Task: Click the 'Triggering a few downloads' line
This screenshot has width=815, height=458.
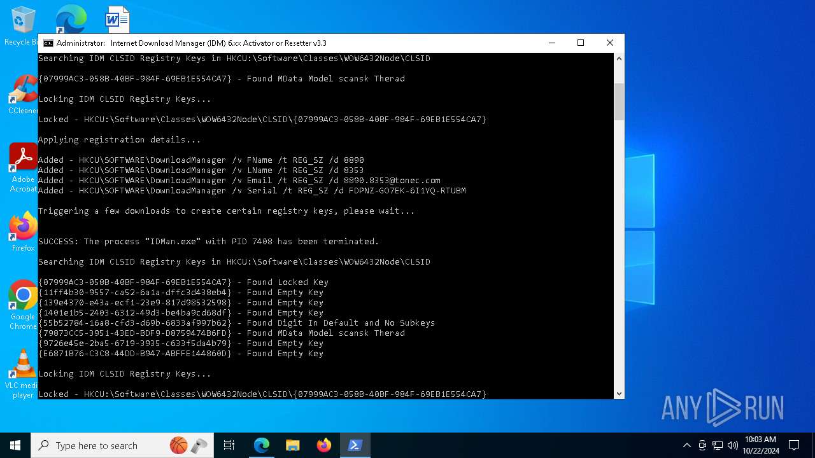Action: click(x=227, y=211)
